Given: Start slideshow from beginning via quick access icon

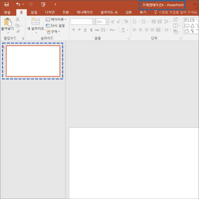Looking at the screenshot, I should pyautogui.click(x=43, y=5).
